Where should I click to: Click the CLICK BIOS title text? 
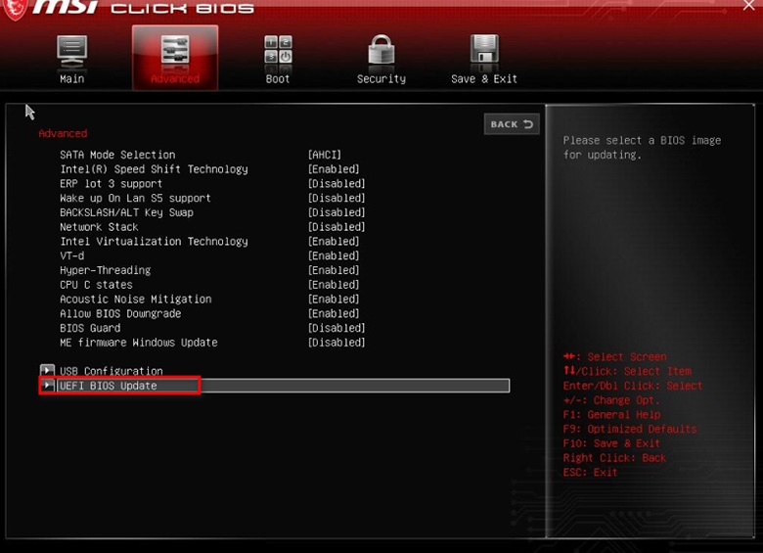coord(183,9)
